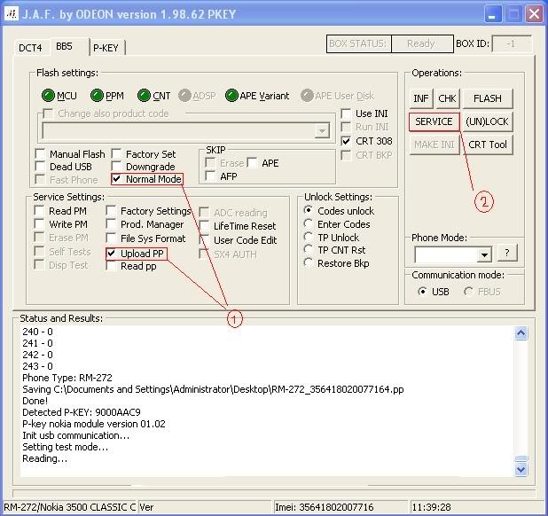Tick the Factory Settings service checkbox

pyautogui.click(x=111, y=211)
